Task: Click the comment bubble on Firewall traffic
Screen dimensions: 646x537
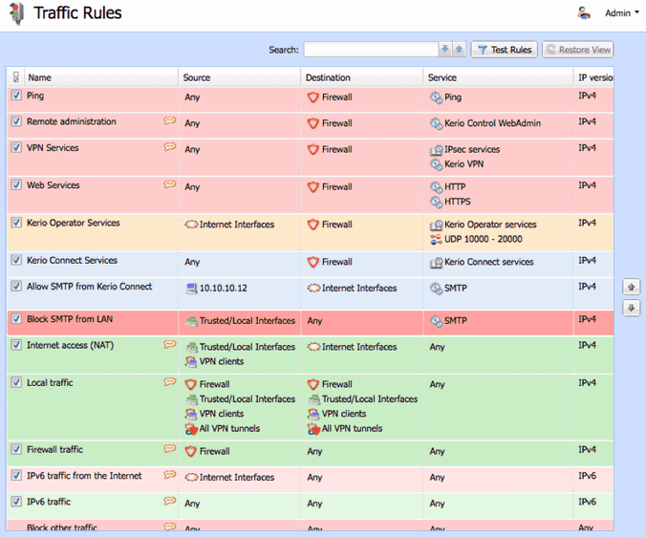Action: tap(170, 448)
